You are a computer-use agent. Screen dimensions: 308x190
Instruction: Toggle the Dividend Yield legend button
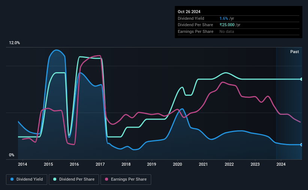tap(27, 180)
